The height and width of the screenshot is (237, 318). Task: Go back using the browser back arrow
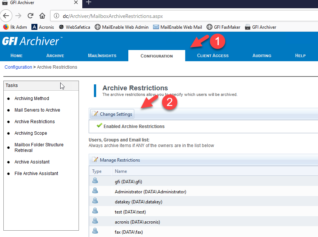[x=6, y=16]
